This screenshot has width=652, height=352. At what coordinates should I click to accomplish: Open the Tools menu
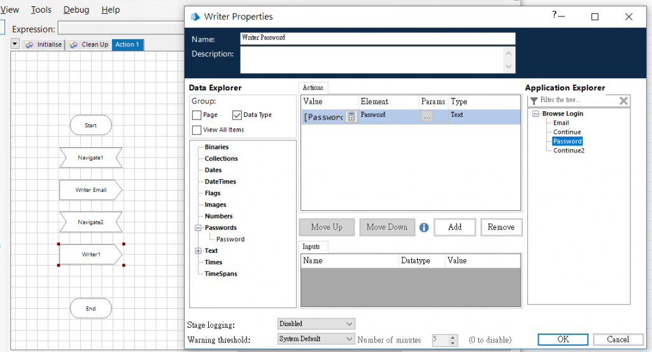[x=41, y=10]
